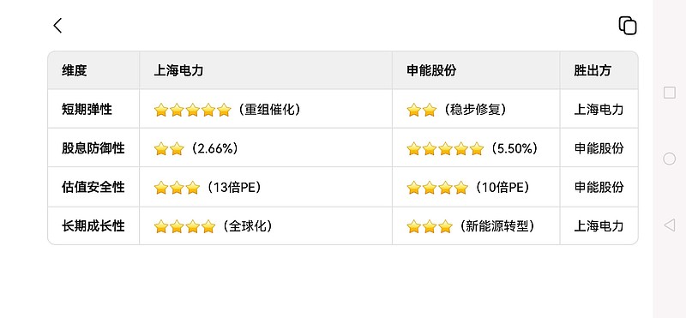Tap the Android recent apps square

pos(670,93)
